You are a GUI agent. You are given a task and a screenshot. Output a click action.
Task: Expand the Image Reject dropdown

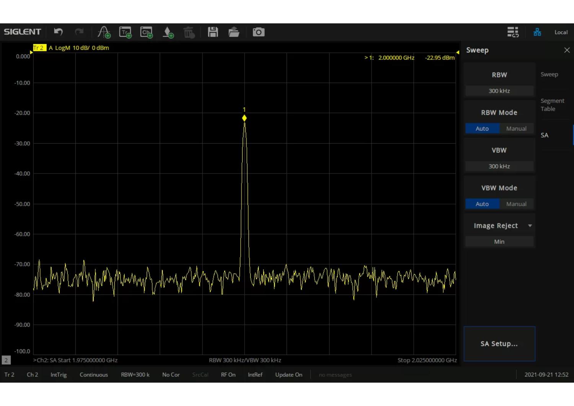click(530, 226)
